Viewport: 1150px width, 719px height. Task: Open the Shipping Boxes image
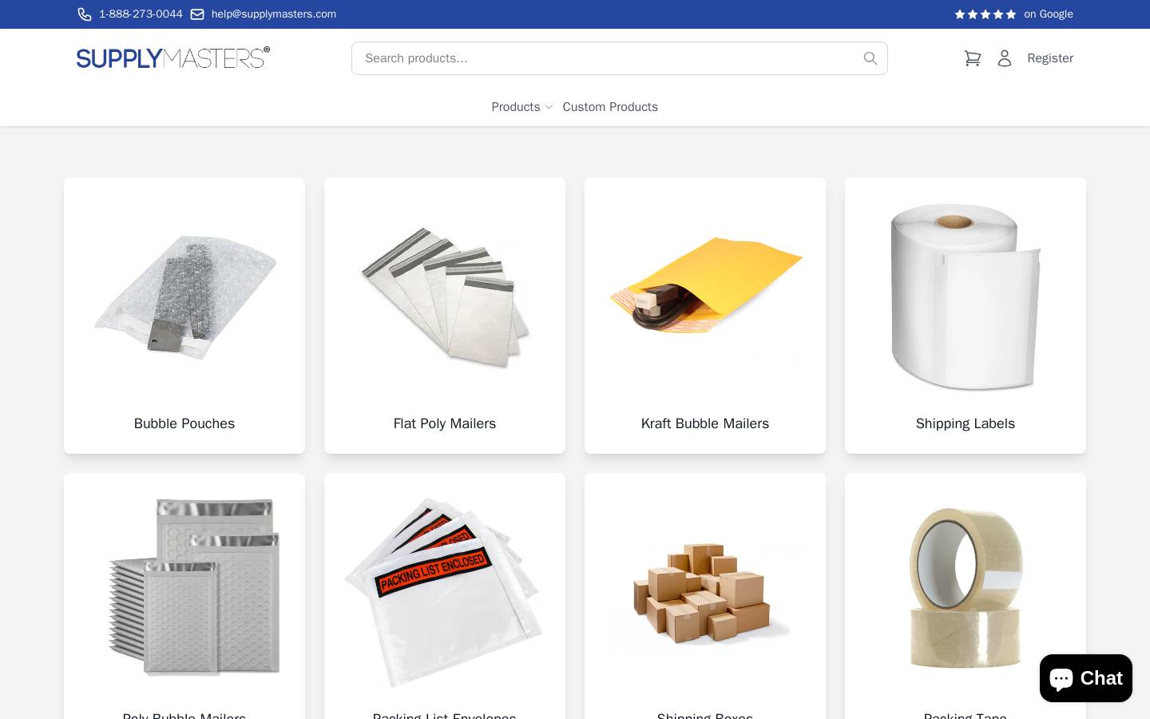click(705, 593)
